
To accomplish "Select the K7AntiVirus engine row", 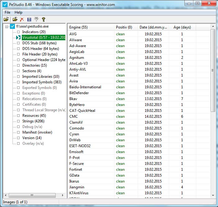I will 139,193.
